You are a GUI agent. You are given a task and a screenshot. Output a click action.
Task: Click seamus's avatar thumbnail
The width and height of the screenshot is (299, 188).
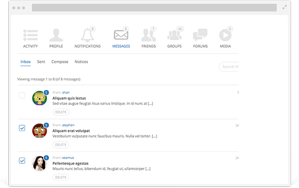coord(39,163)
